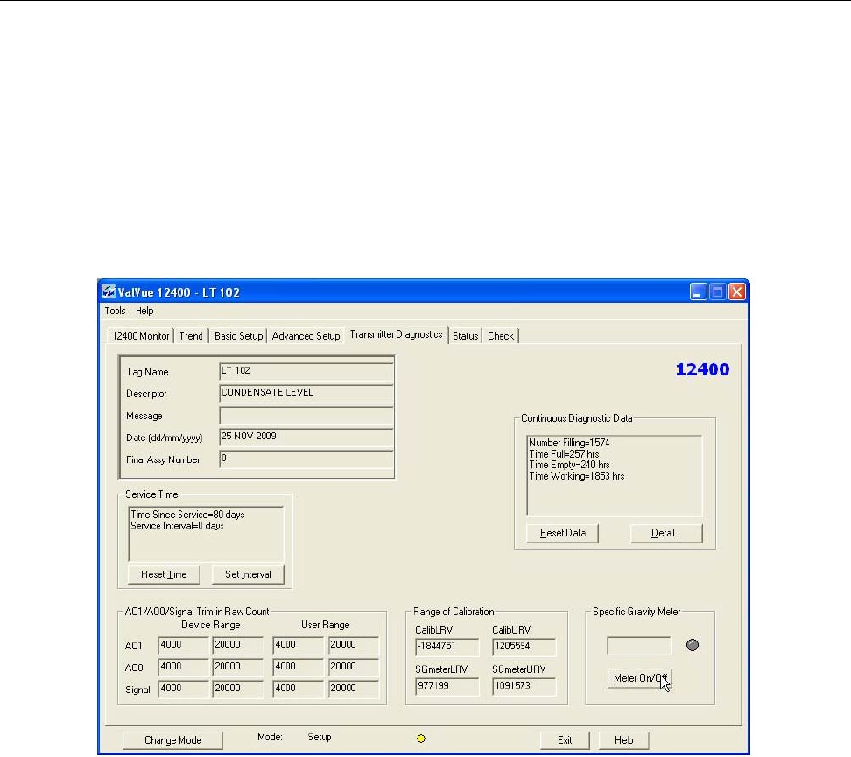The image size is (851, 757).
Task: Click AO1 User Range 4000 field
Action: pyautogui.click(x=298, y=645)
